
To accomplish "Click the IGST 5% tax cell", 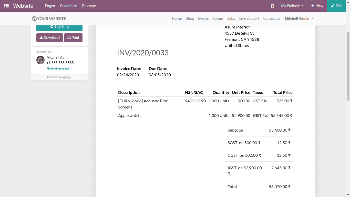I will pyautogui.click(x=260, y=115).
